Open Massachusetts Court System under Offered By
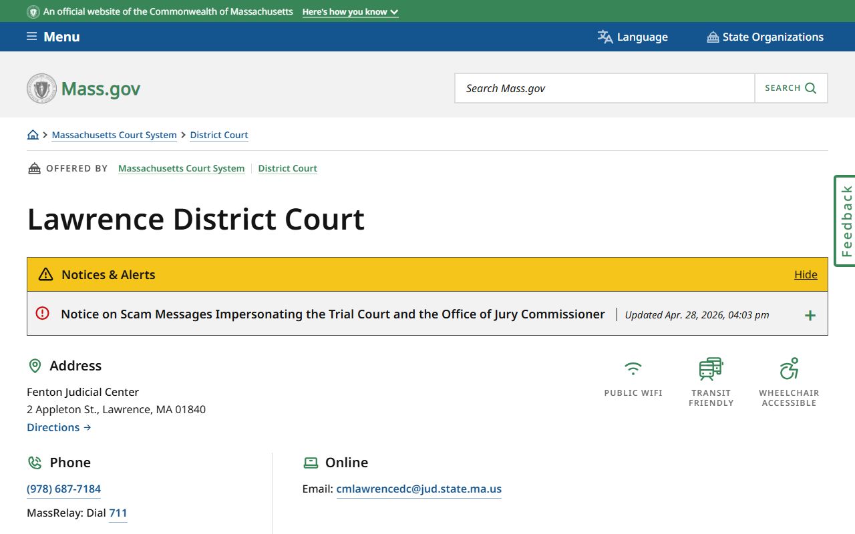This screenshot has height=534, width=855. tap(181, 168)
